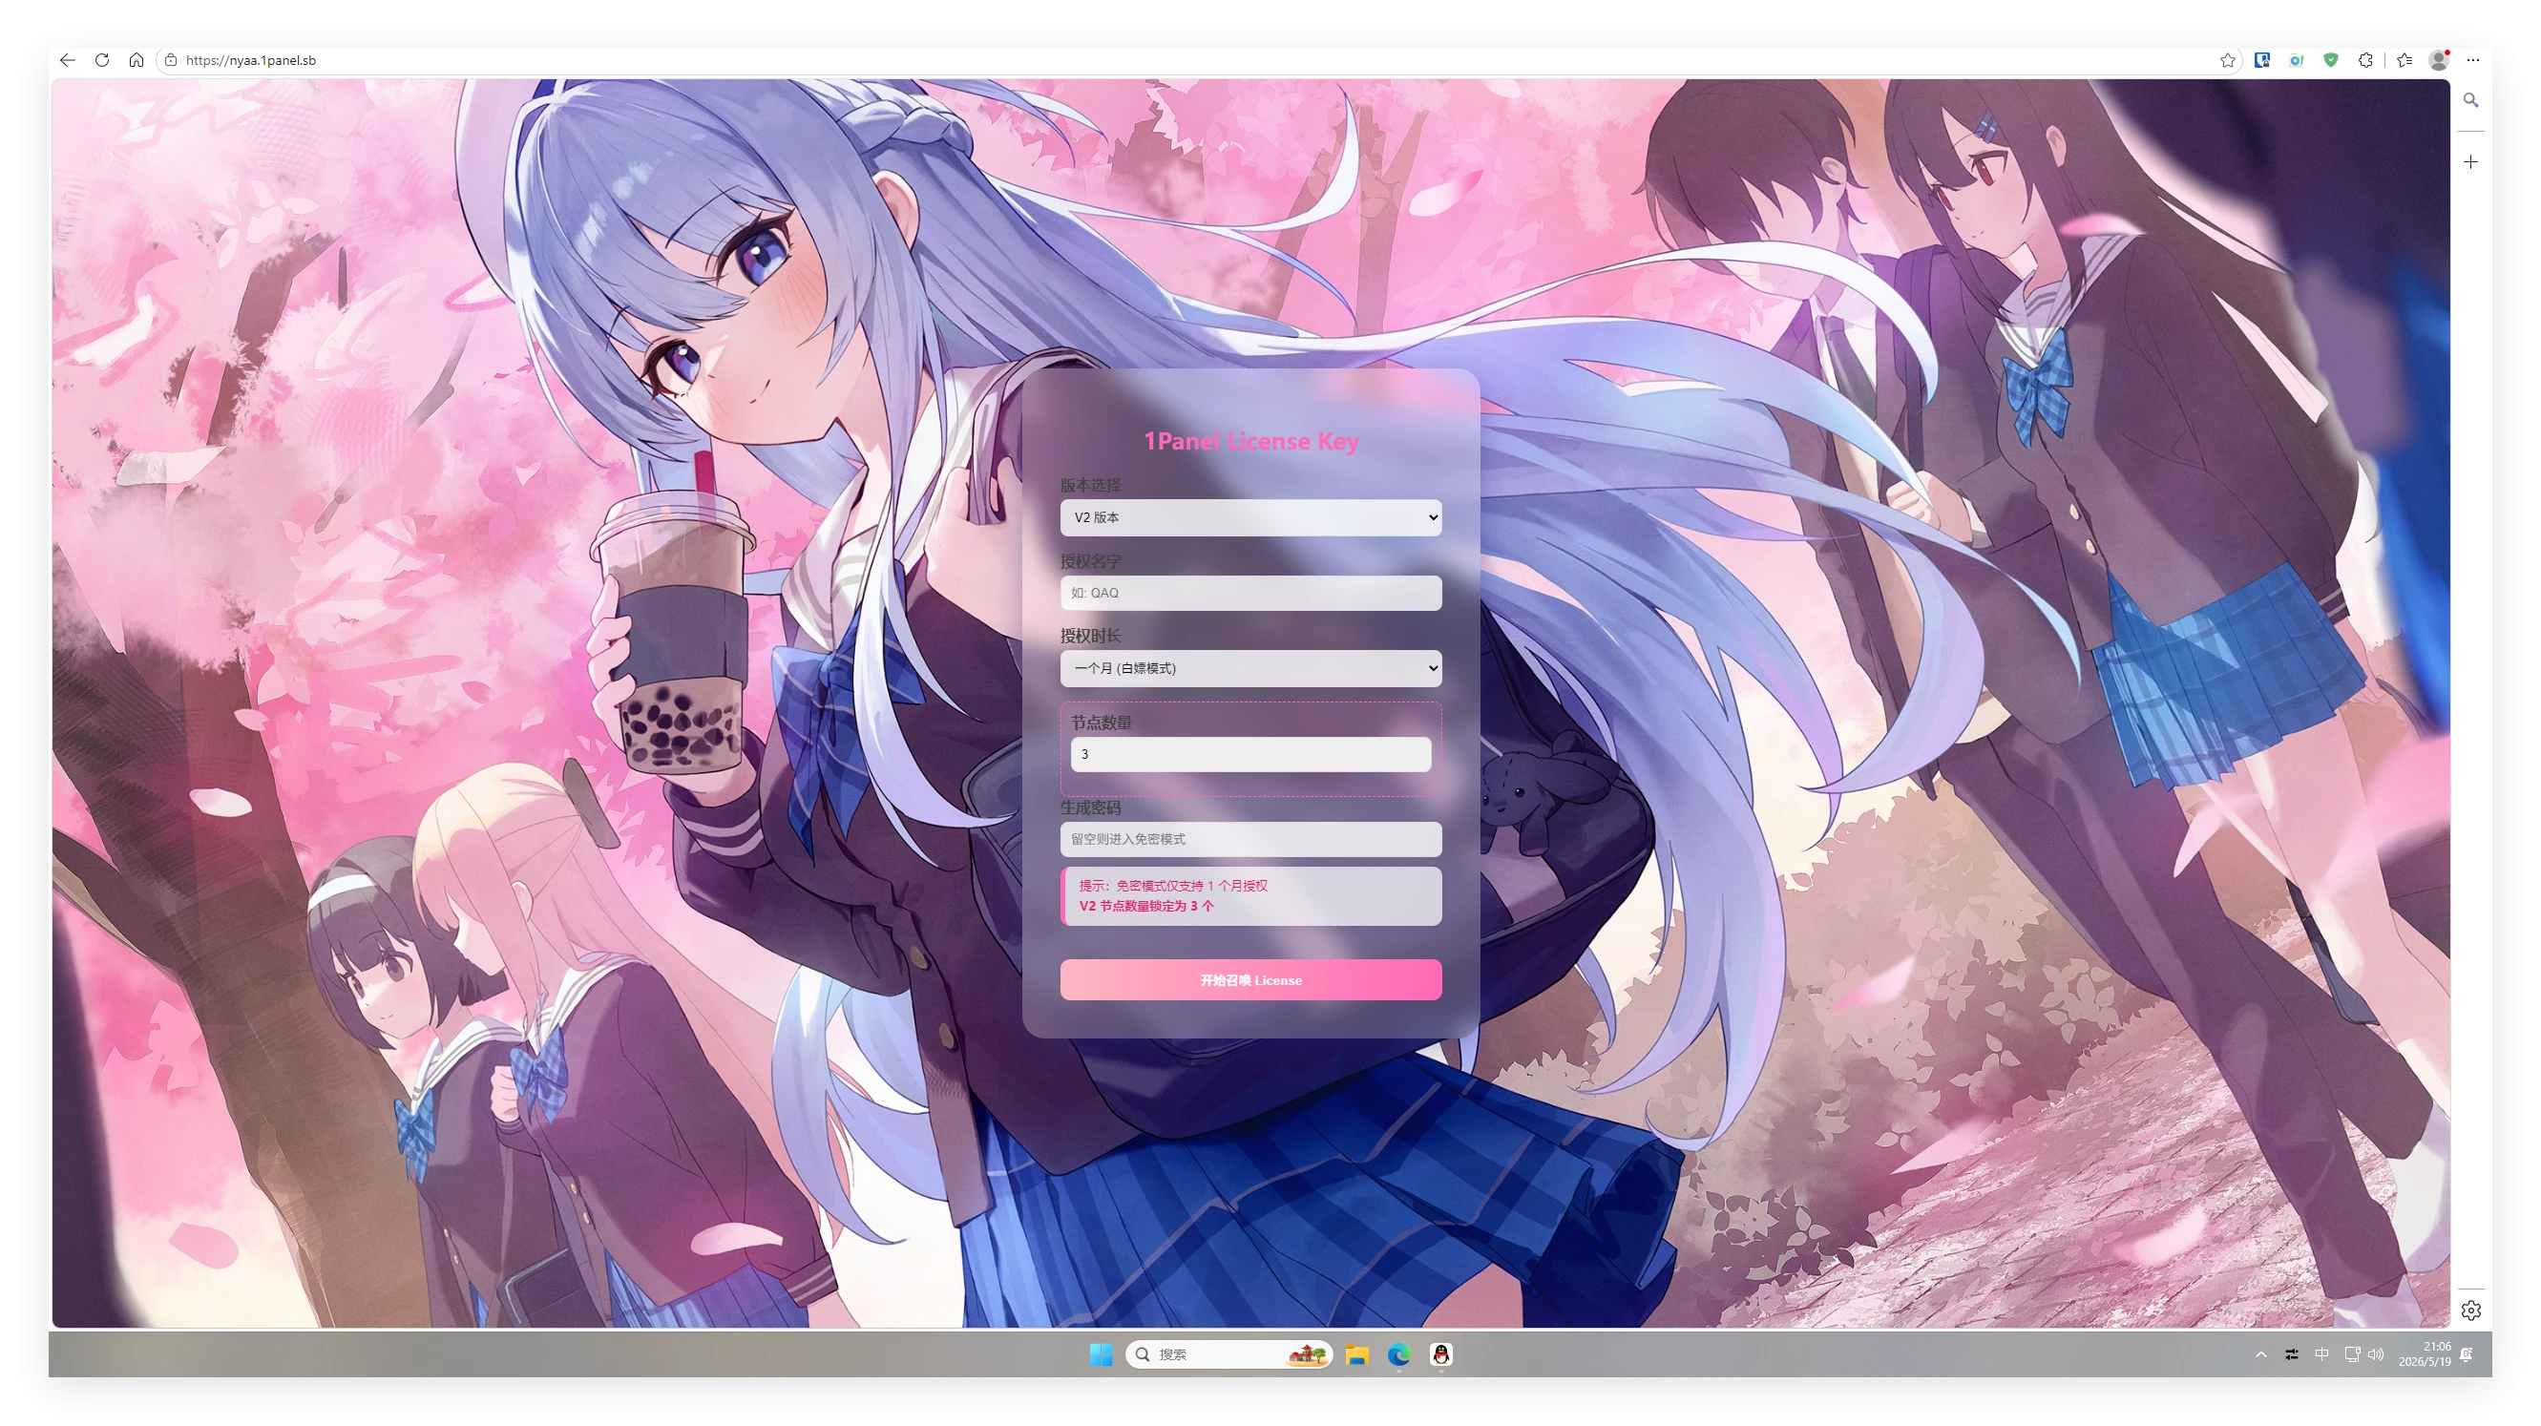Open the blue circle folder extension icon

click(2297, 60)
